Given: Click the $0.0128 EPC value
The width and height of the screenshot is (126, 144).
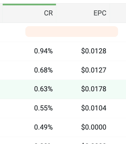Looking at the screenshot, I should tap(94, 51).
